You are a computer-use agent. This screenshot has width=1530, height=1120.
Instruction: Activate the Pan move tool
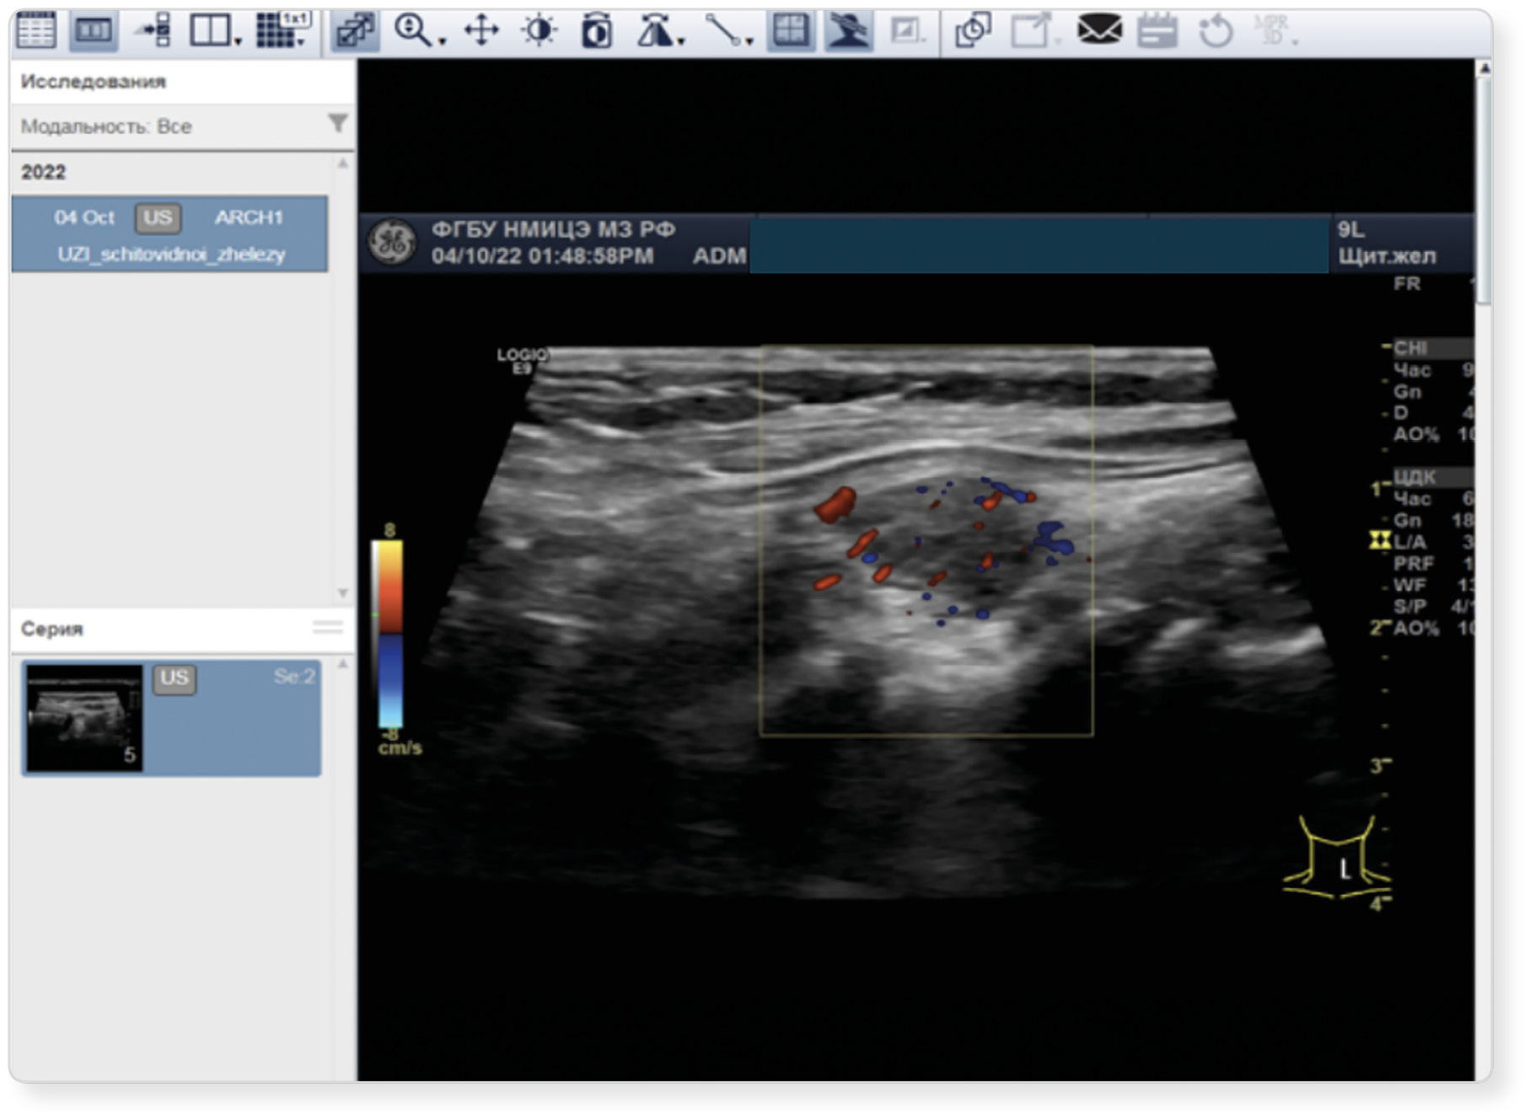481,31
